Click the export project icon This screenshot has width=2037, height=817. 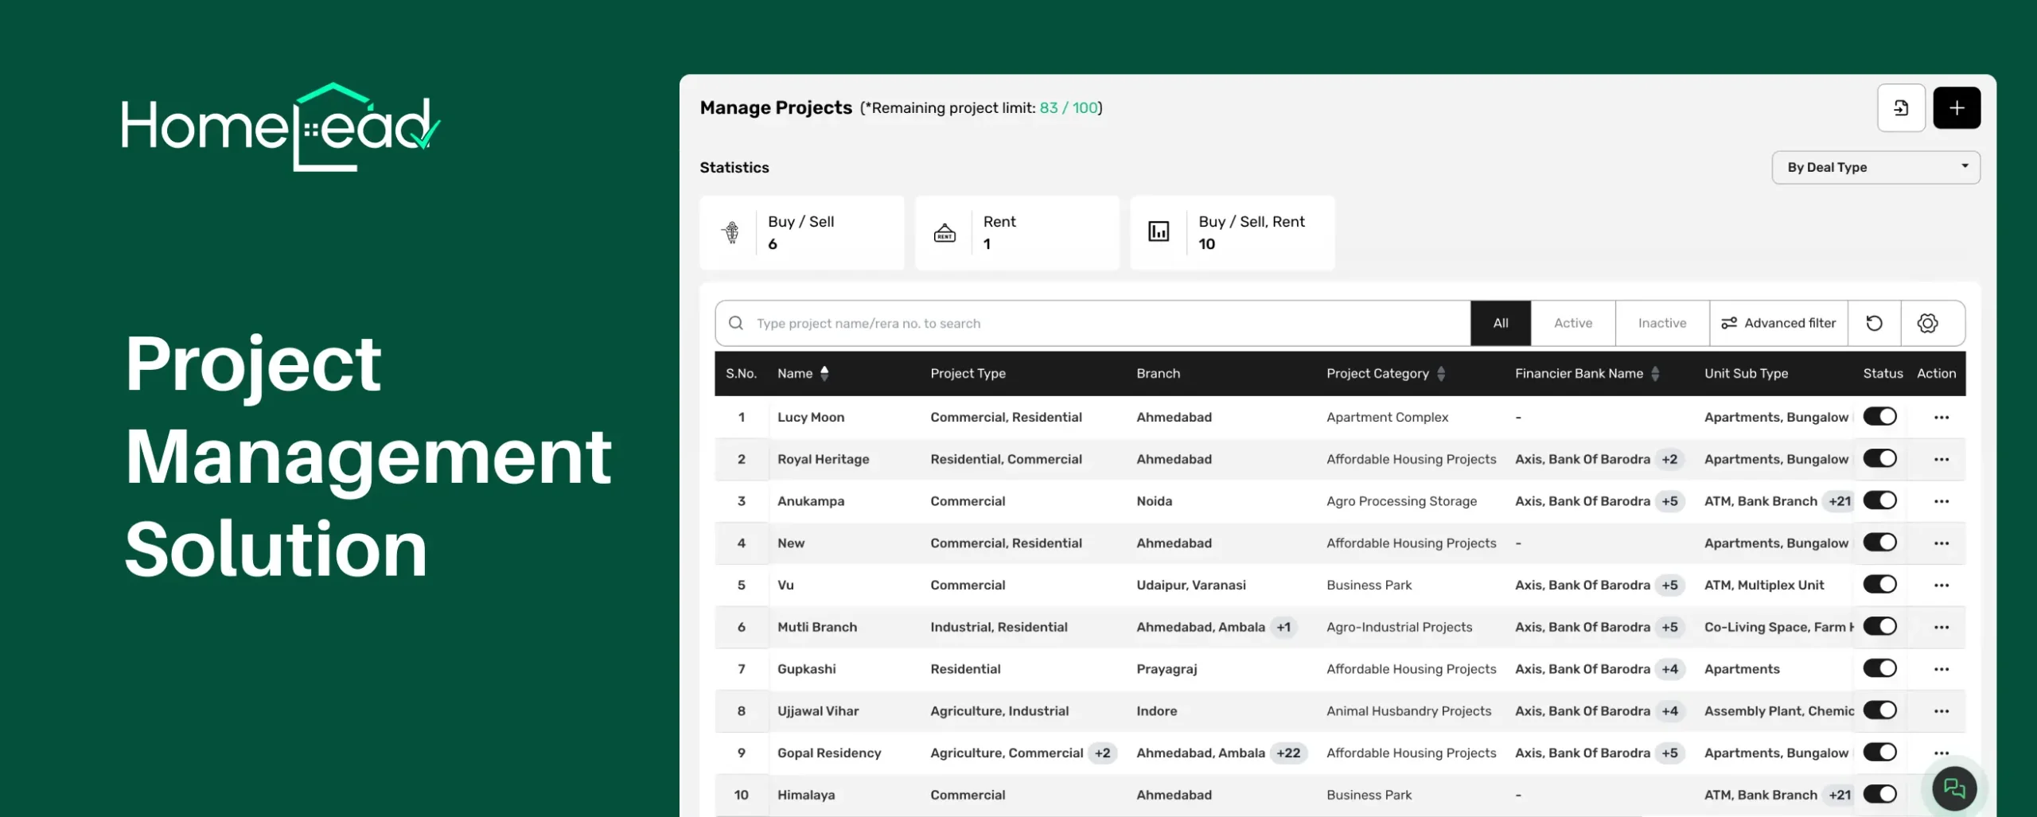tap(1902, 107)
